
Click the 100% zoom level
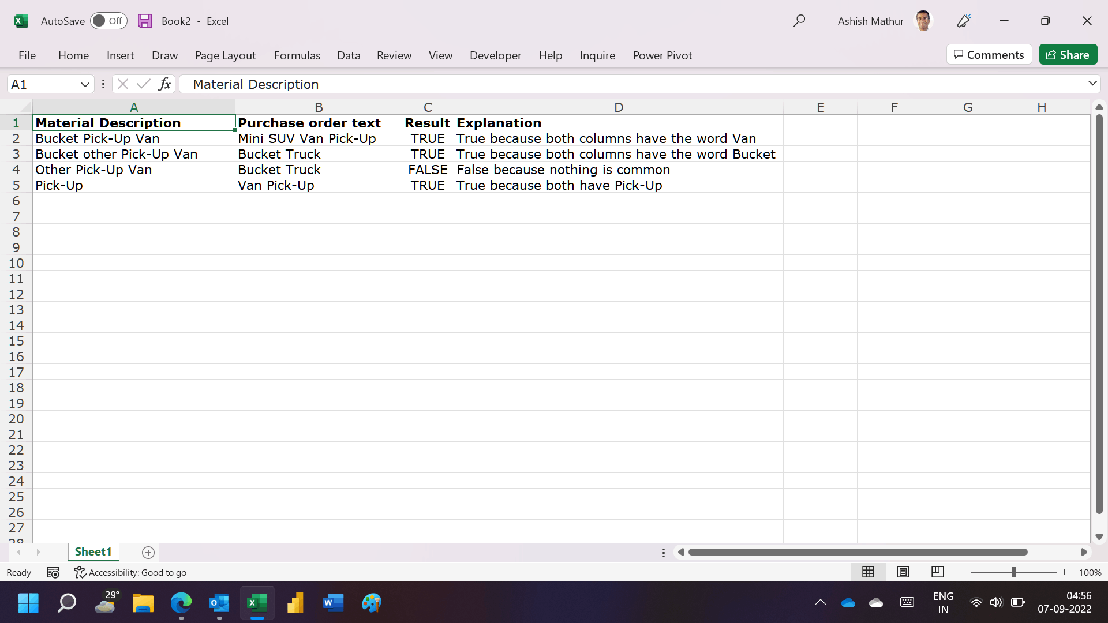click(x=1090, y=572)
